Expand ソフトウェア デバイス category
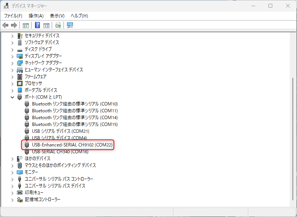The image size is (297, 217). (12, 43)
